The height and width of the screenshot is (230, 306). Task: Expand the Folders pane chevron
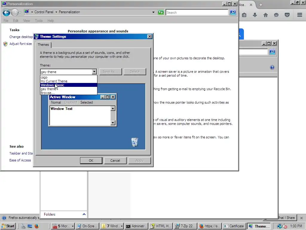pos(84,214)
